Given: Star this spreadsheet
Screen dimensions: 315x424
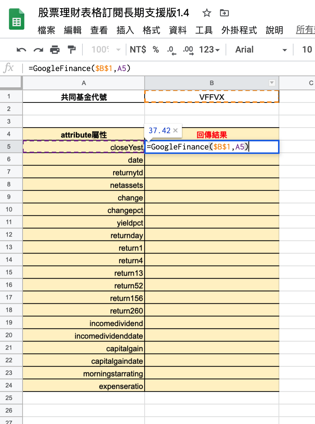Looking at the screenshot, I should tap(206, 13).
